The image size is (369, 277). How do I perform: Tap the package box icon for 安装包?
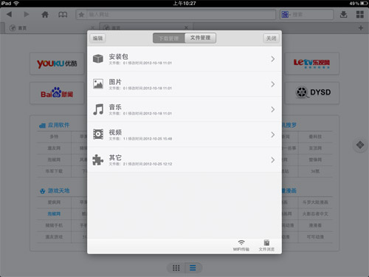(98, 58)
